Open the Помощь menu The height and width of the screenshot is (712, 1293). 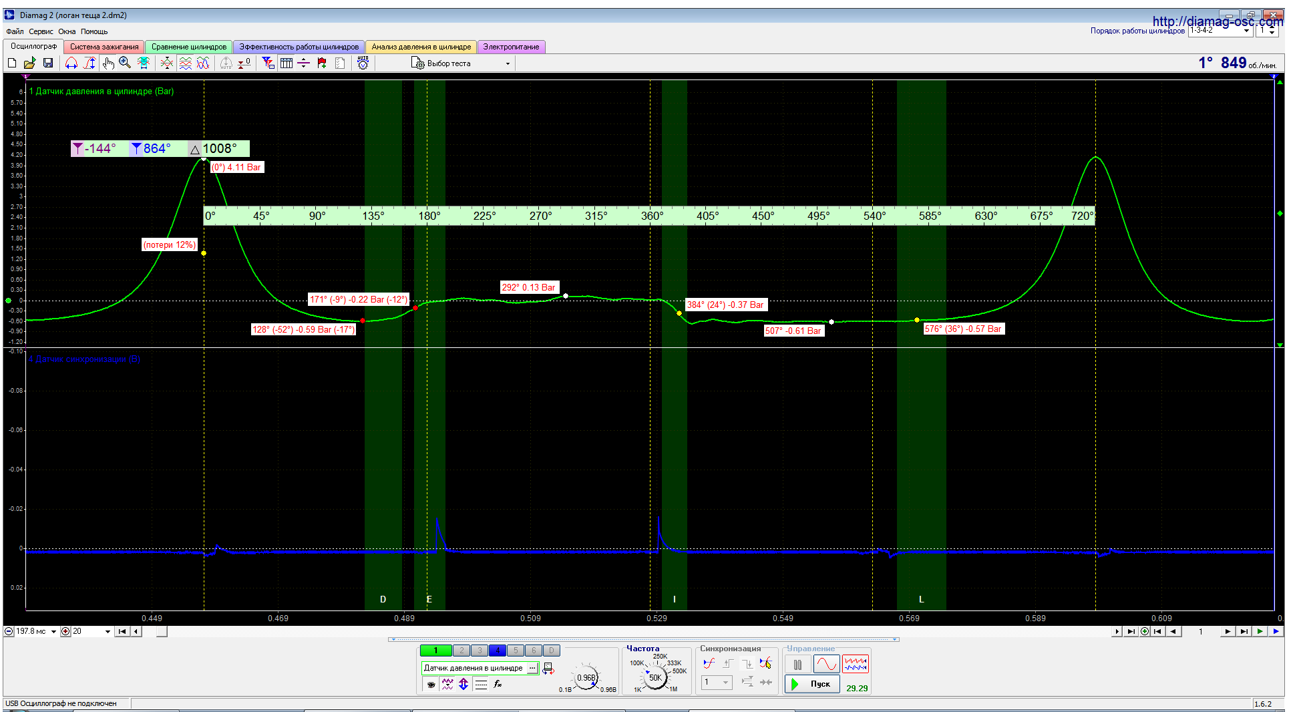94,31
